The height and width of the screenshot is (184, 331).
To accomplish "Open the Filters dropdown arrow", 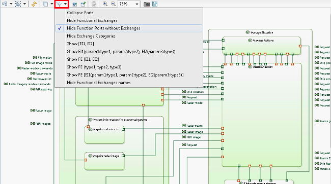I will [66, 4].
